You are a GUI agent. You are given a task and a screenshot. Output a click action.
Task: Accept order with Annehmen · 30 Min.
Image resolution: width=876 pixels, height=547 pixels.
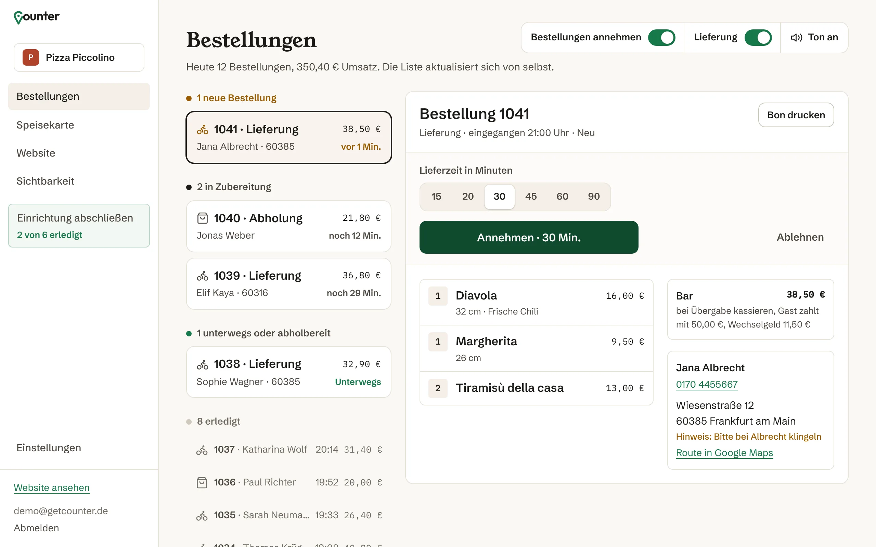pos(529,237)
